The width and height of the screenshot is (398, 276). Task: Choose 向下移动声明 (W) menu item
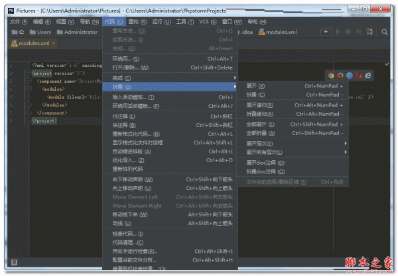[170, 179]
